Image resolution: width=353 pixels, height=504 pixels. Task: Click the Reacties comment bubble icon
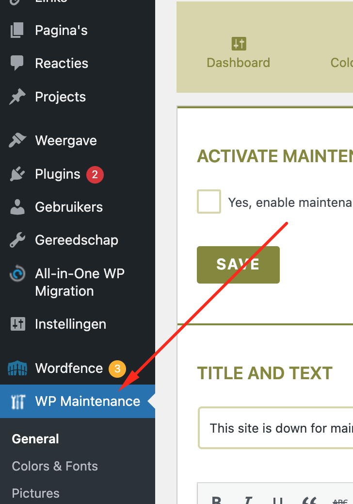17,63
